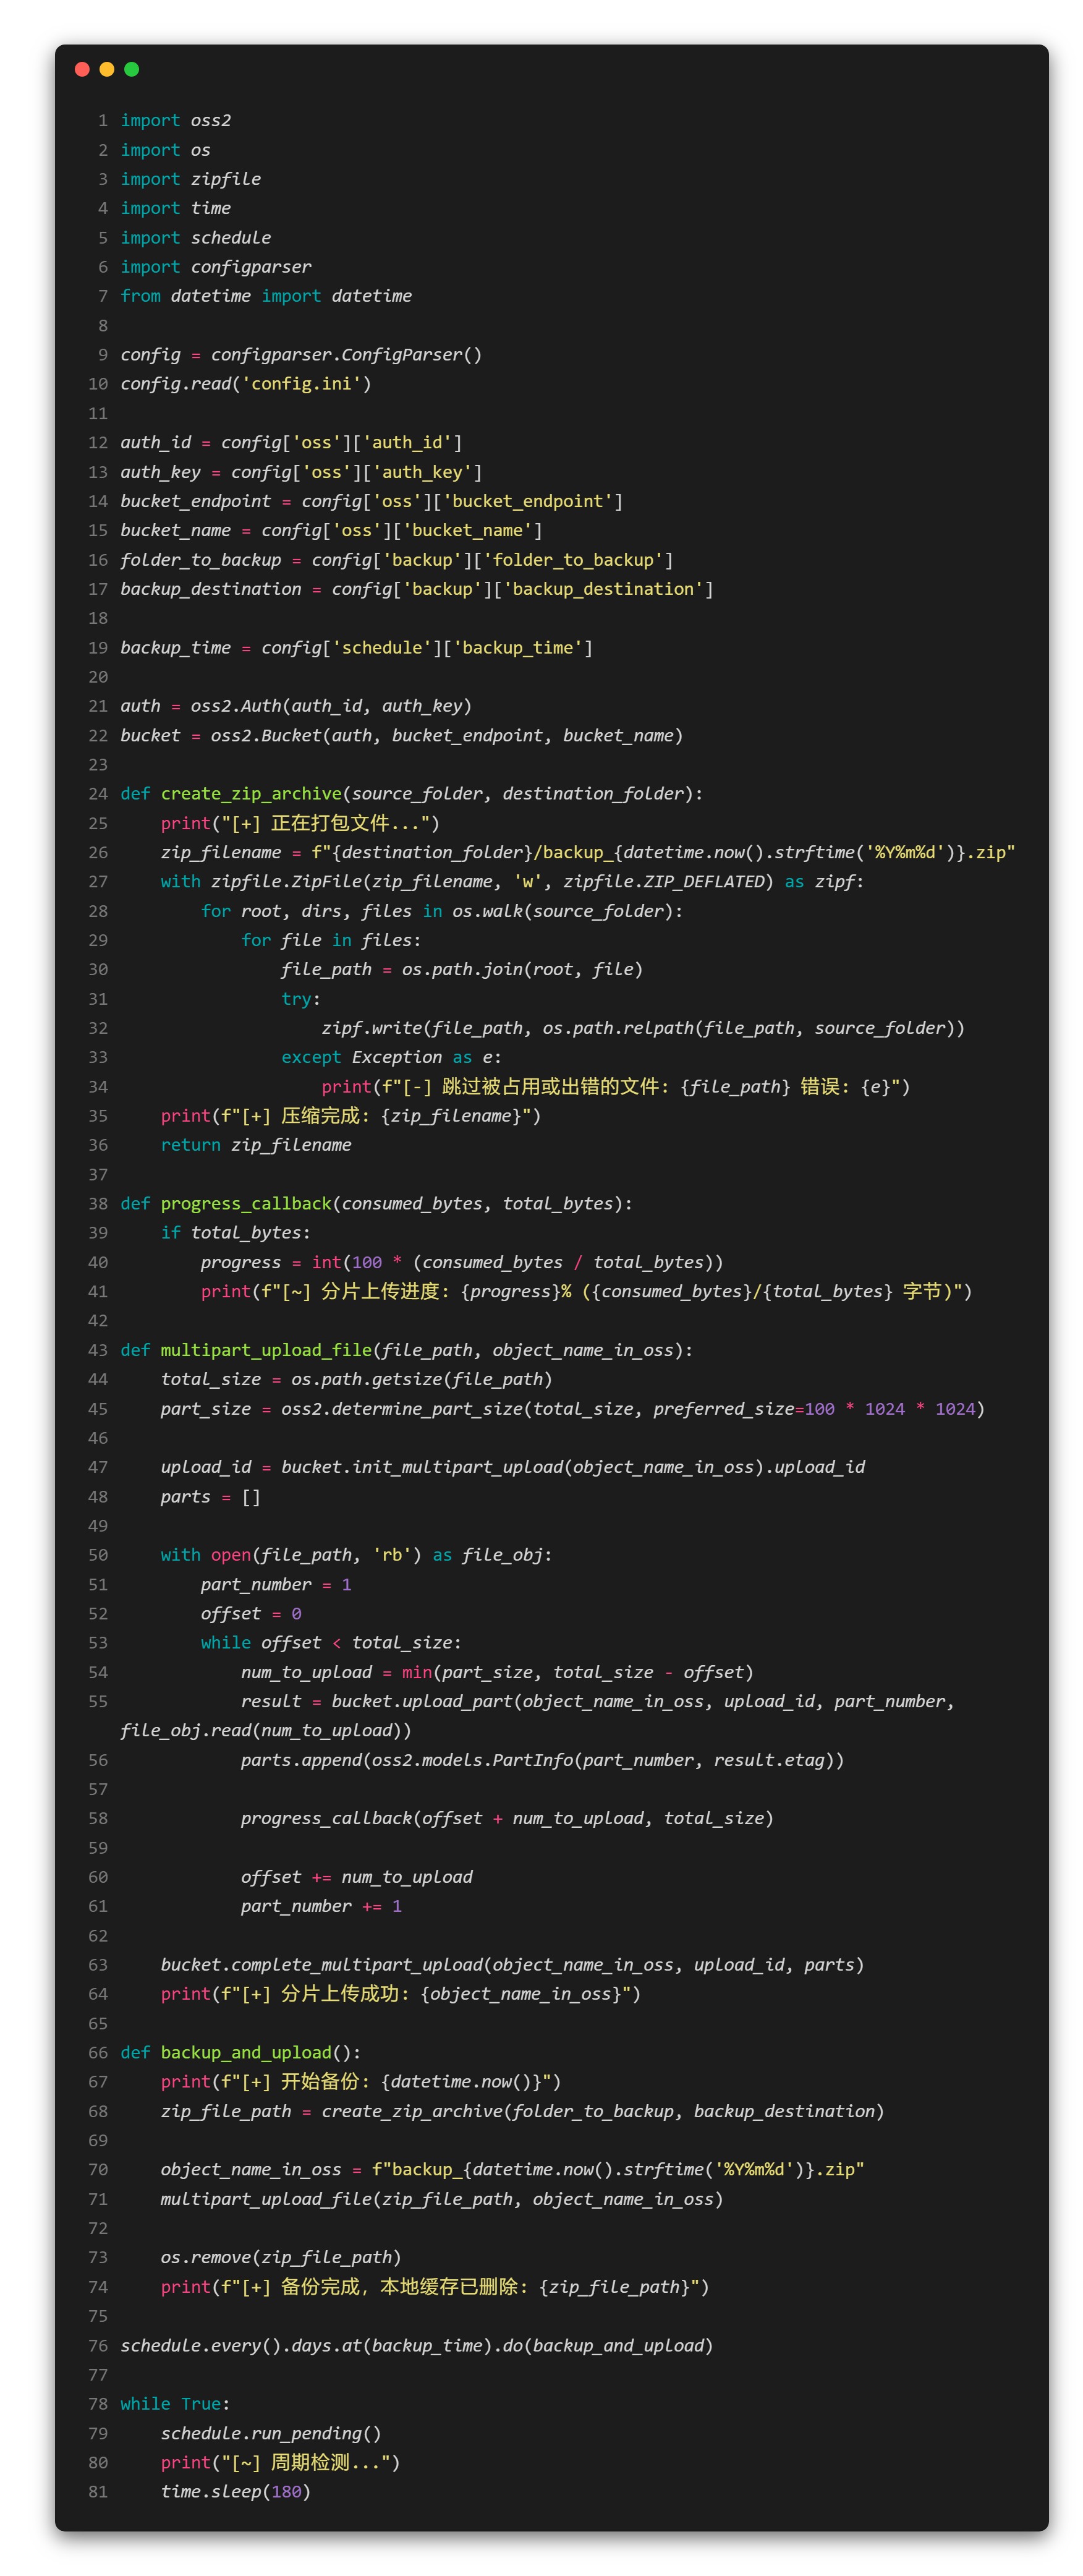
Task: Click 'bucket_endpoint' string on line 14
Action: point(527,501)
